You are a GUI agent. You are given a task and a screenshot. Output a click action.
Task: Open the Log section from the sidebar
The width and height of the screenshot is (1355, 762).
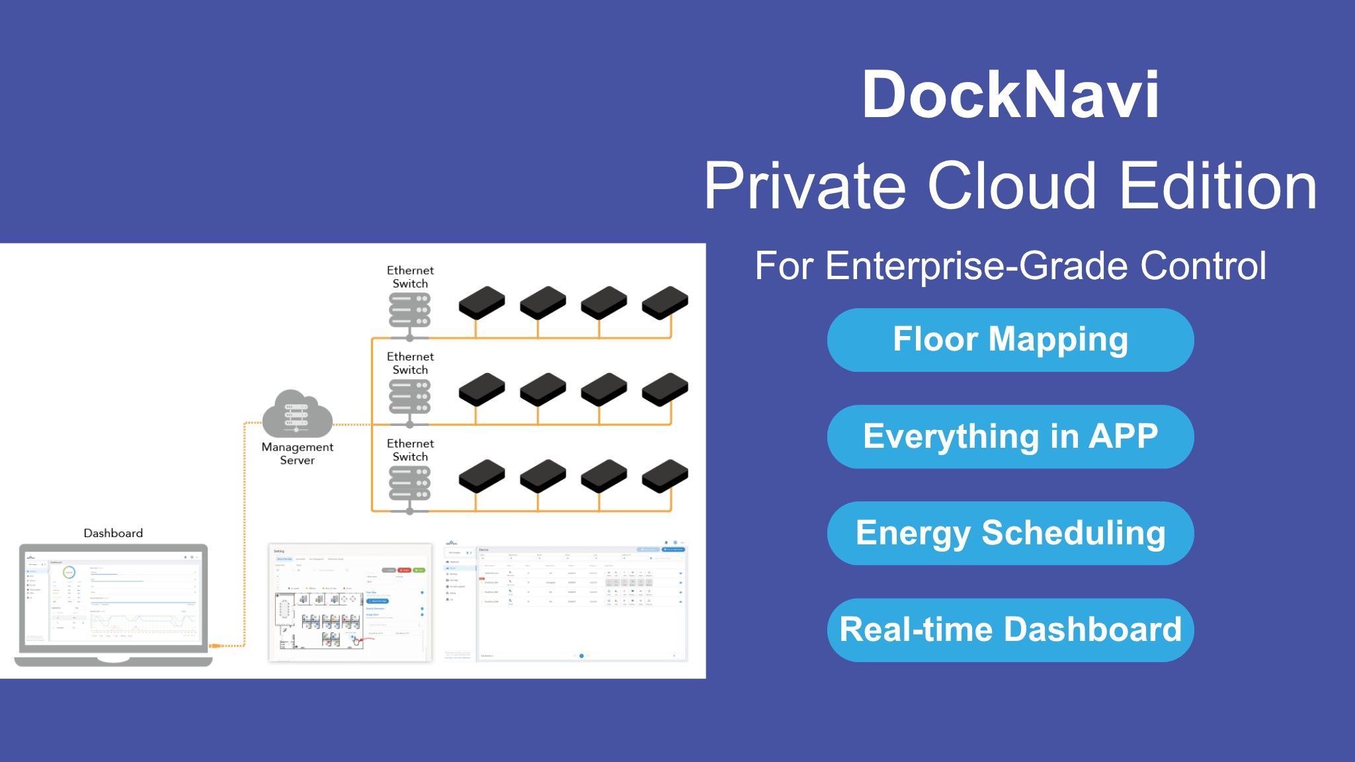[455, 599]
